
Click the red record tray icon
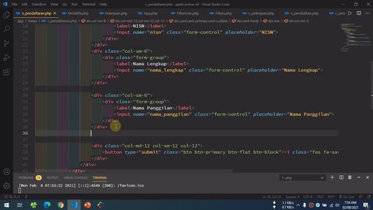click(x=311, y=205)
